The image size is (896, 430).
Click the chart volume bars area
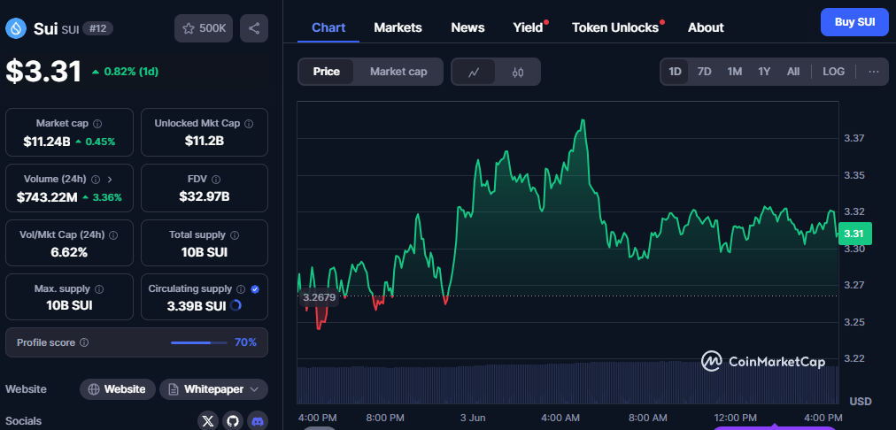coord(568,382)
